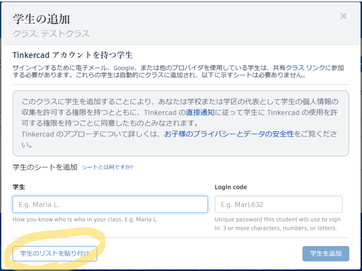Click the 学生 field label

click(x=19, y=187)
